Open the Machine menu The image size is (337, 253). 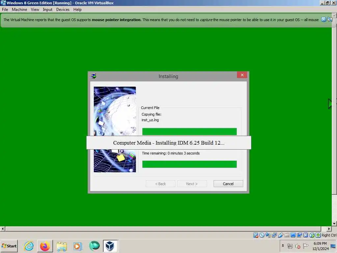click(19, 10)
